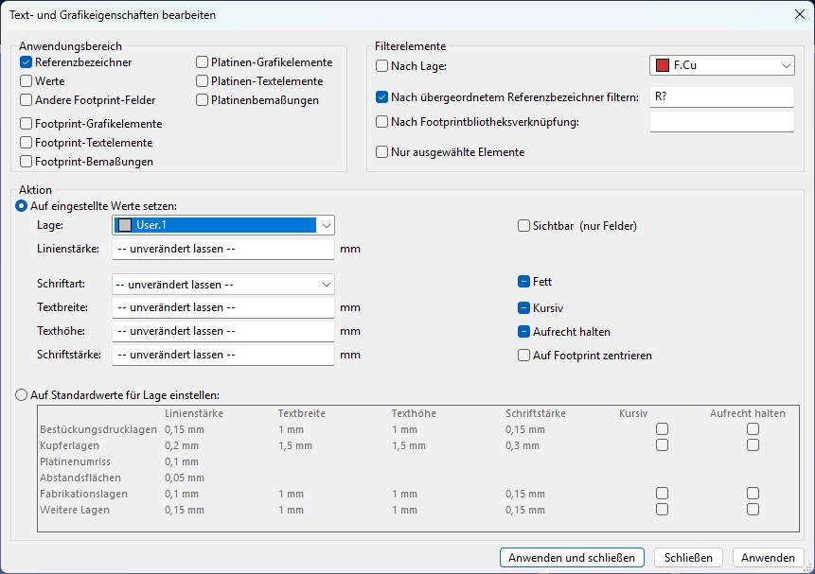Viewport: 815px width, 574px height.
Task: Toggle the Kursiv tri-state checkbox
Action: [x=524, y=308]
